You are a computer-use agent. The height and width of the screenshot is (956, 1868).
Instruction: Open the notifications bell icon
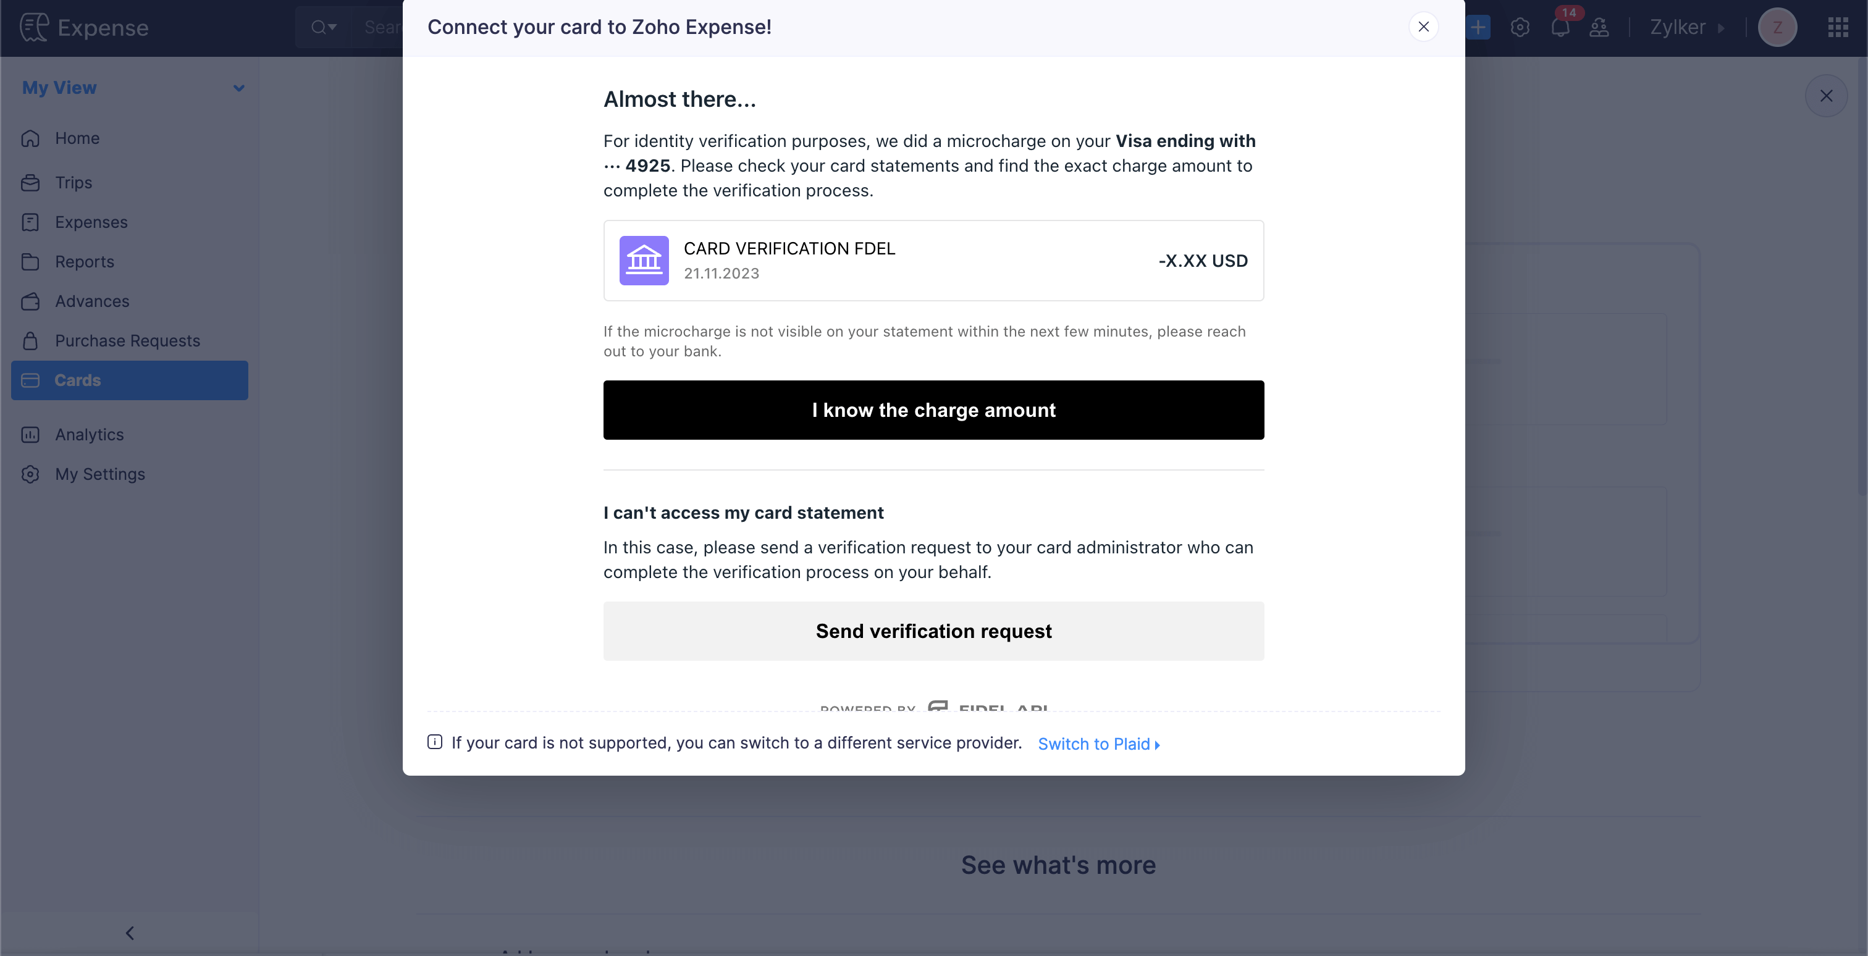(1560, 28)
